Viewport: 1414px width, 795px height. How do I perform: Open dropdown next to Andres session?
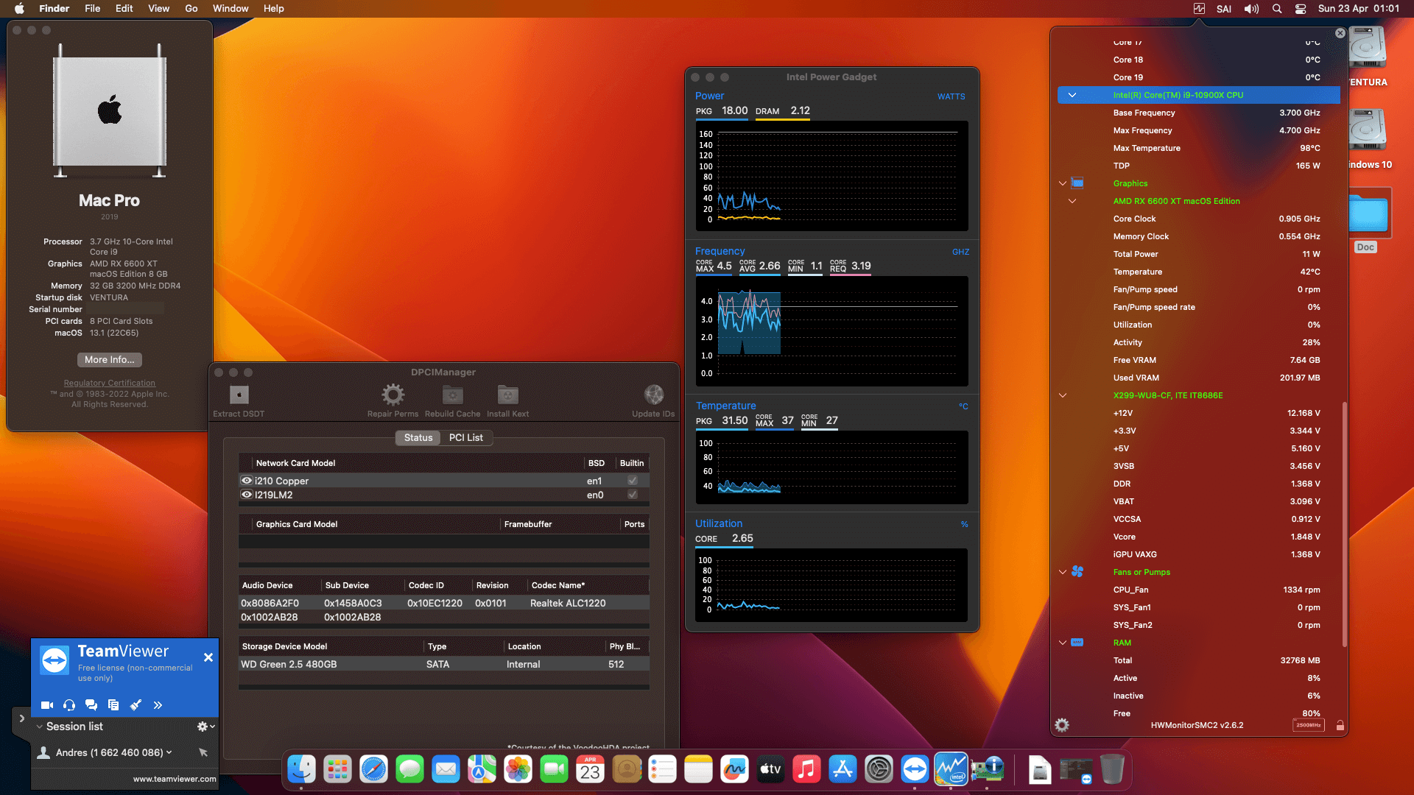(169, 752)
